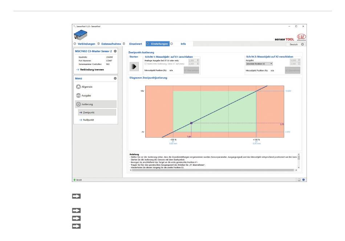The image size is (345, 241).
Task: Select the Justierung target icon
Action: (x=78, y=104)
